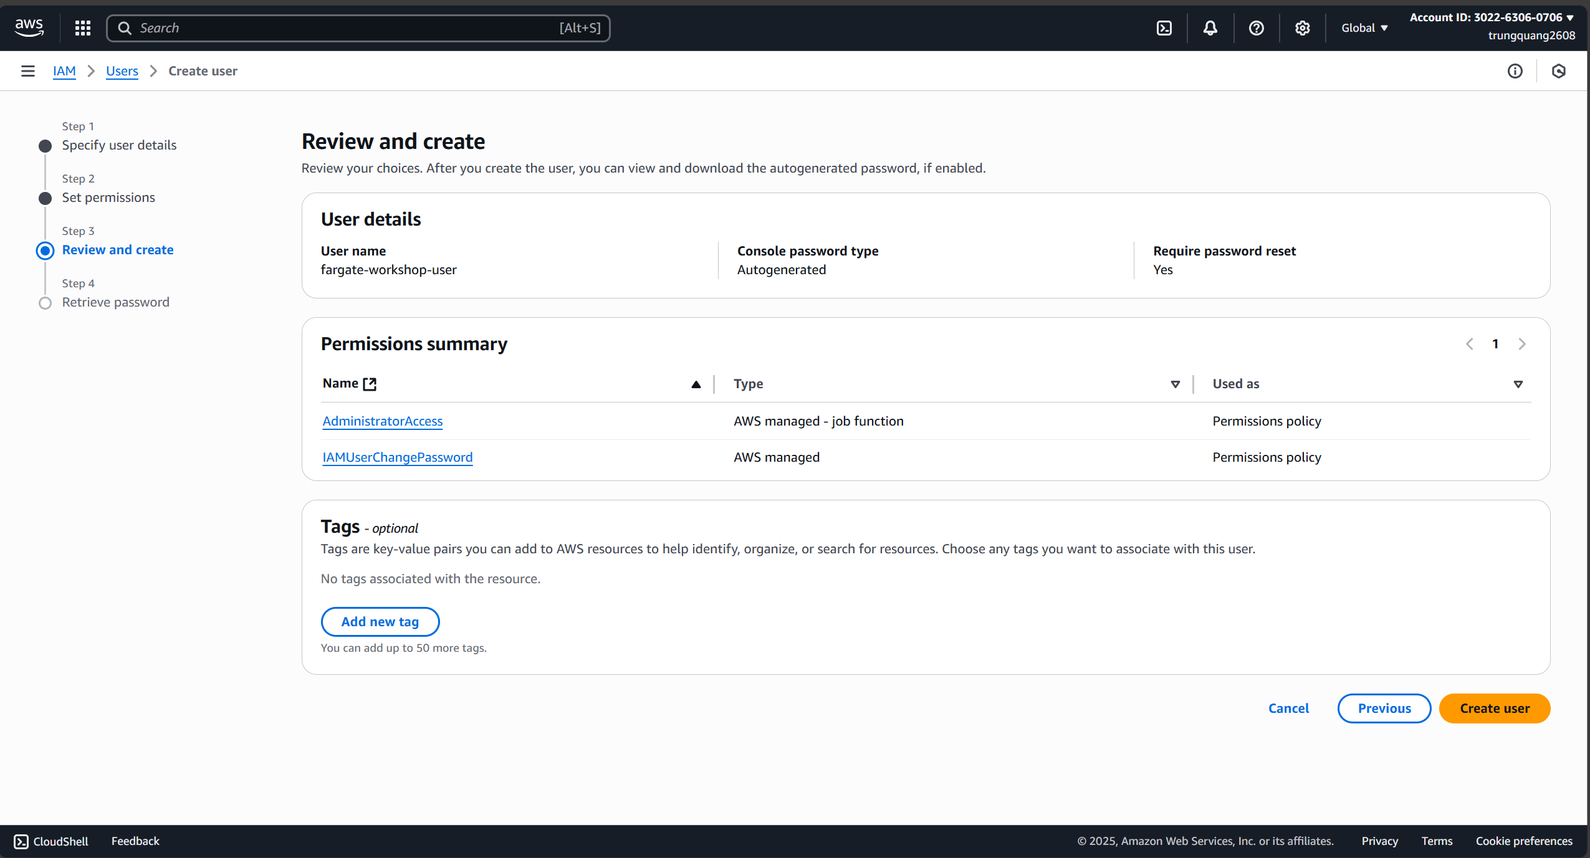Image resolution: width=1590 pixels, height=858 pixels.
Task: Toggle the side navigation hamburger menu
Action: (27, 71)
